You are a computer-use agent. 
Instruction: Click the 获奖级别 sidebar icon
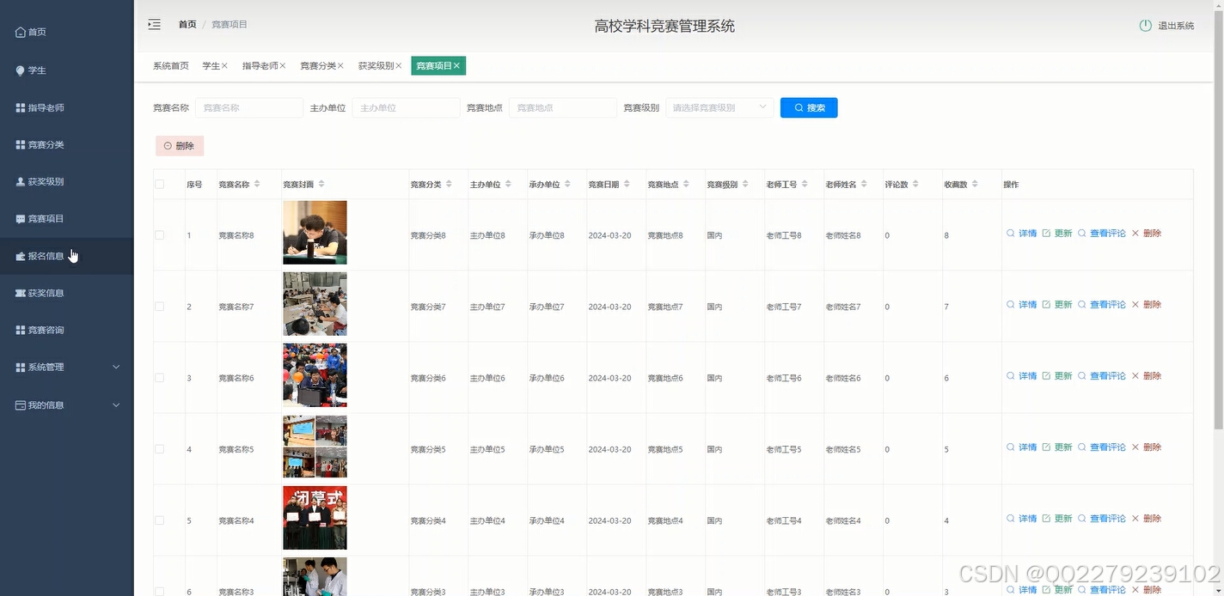click(19, 181)
